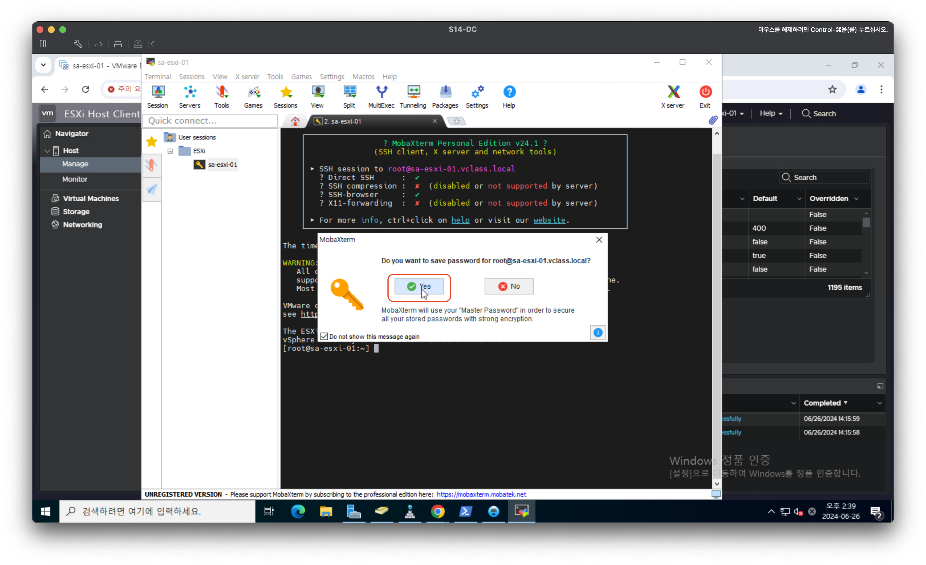Click the terminal vertical scrollbar

point(716,308)
